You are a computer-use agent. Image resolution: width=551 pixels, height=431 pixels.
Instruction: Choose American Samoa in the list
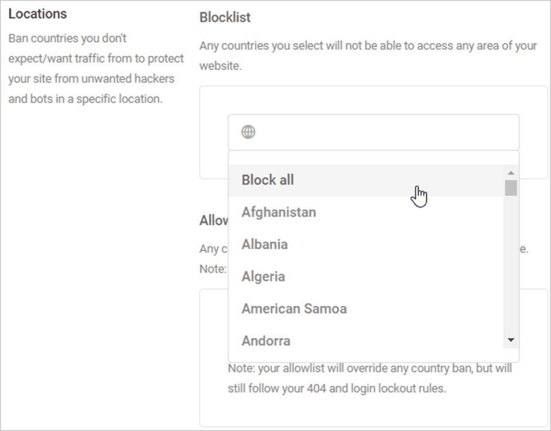[x=366, y=309]
